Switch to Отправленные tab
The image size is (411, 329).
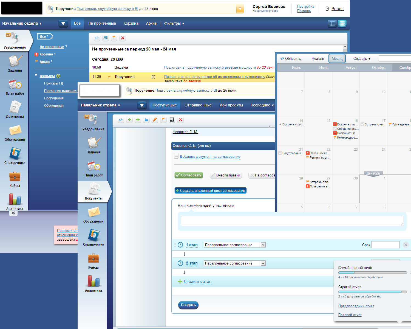point(198,105)
